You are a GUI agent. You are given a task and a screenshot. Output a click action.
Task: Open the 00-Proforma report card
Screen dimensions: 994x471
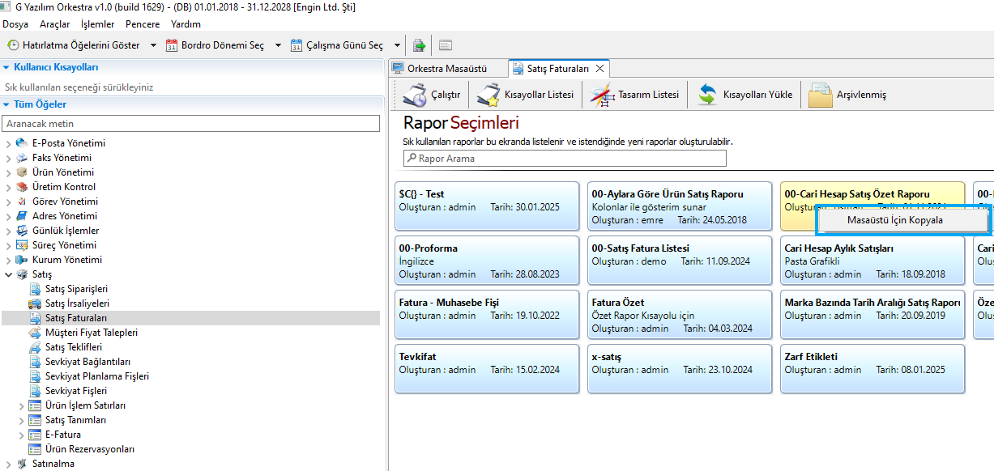(x=487, y=261)
